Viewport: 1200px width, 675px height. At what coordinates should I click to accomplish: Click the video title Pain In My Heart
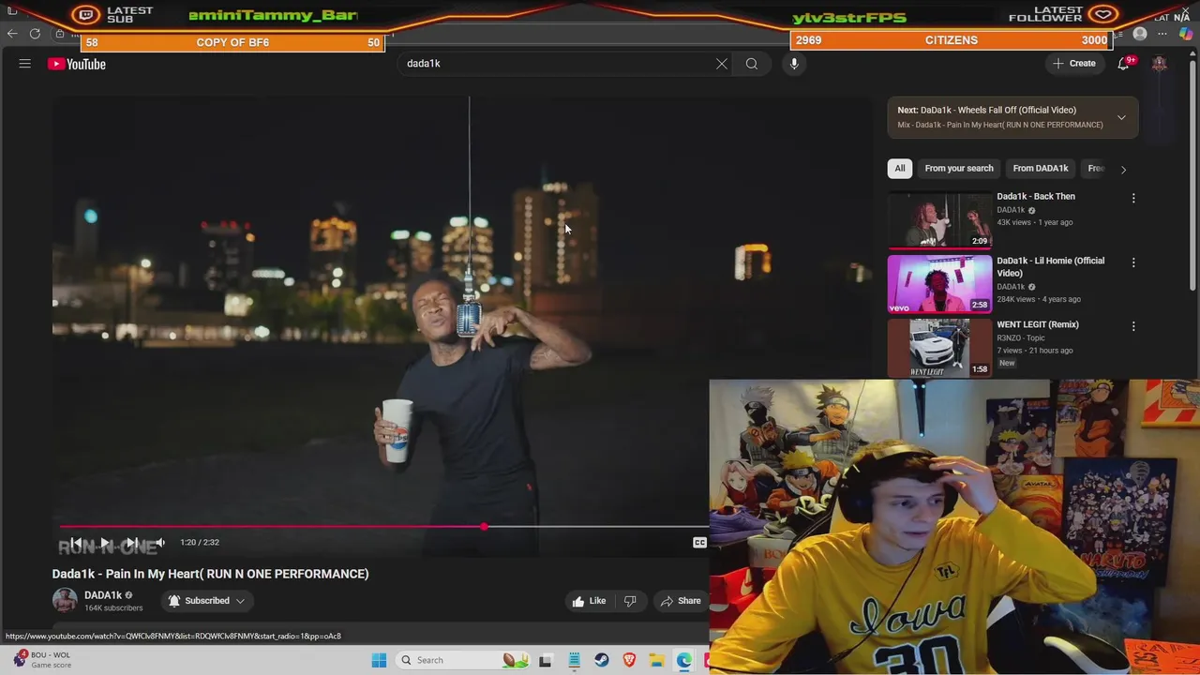[210, 574]
